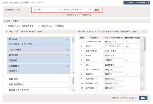This screenshot has height=104, width=153.
Task: Toggle 非表示テンプレートも表示する checkbox
Action: coord(64,15)
